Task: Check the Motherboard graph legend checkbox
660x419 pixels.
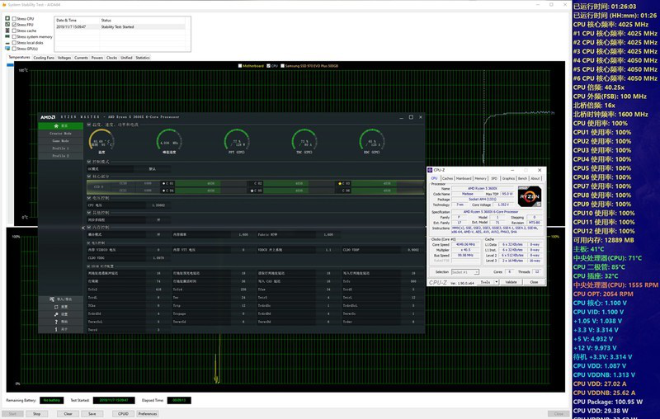Action: (x=240, y=65)
